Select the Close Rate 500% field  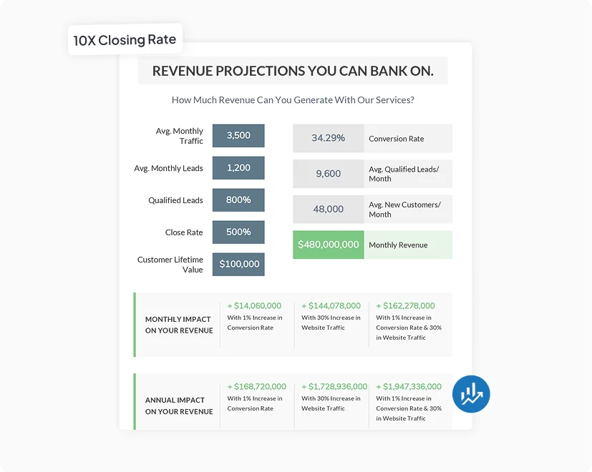click(238, 232)
